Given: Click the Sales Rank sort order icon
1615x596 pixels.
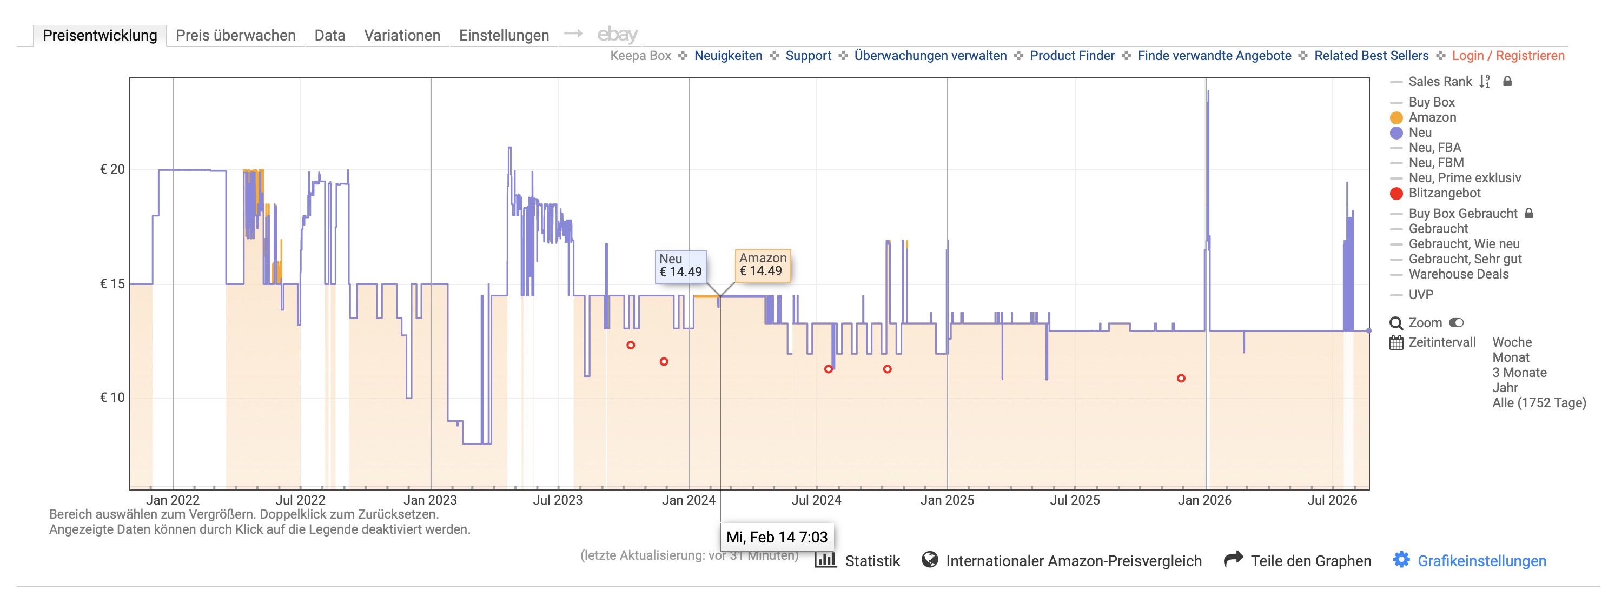Looking at the screenshot, I should 1485,82.
